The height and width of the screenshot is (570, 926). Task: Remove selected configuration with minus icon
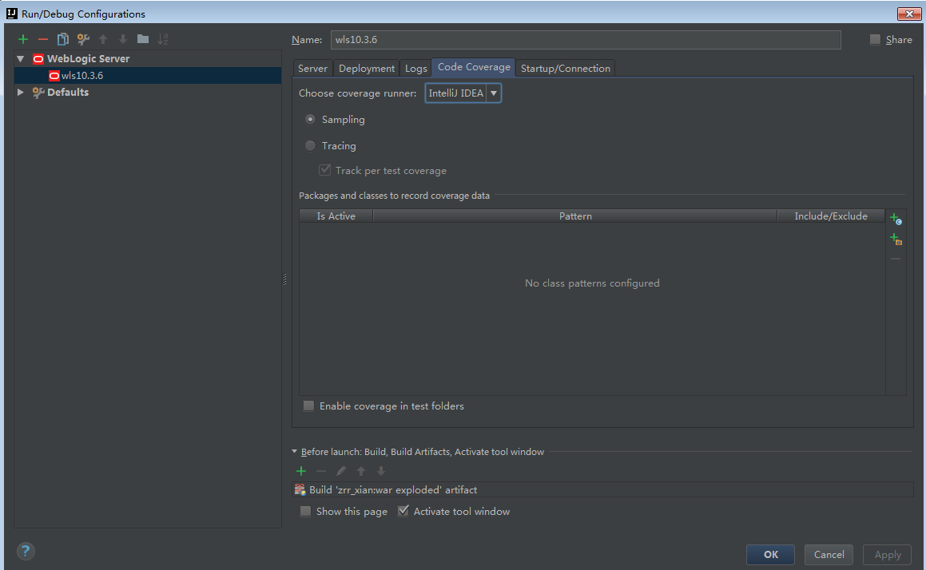pos(42,40)
